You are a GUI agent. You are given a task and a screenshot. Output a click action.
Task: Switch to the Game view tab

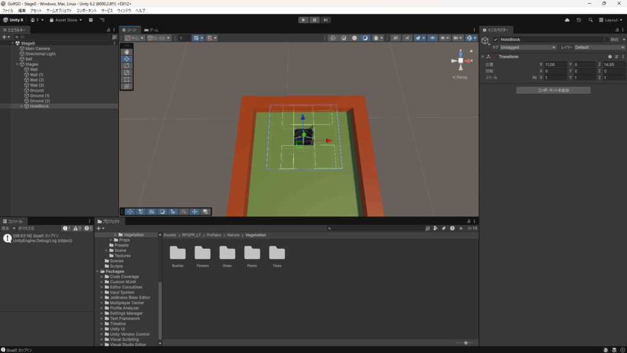(x=151, y=30)
